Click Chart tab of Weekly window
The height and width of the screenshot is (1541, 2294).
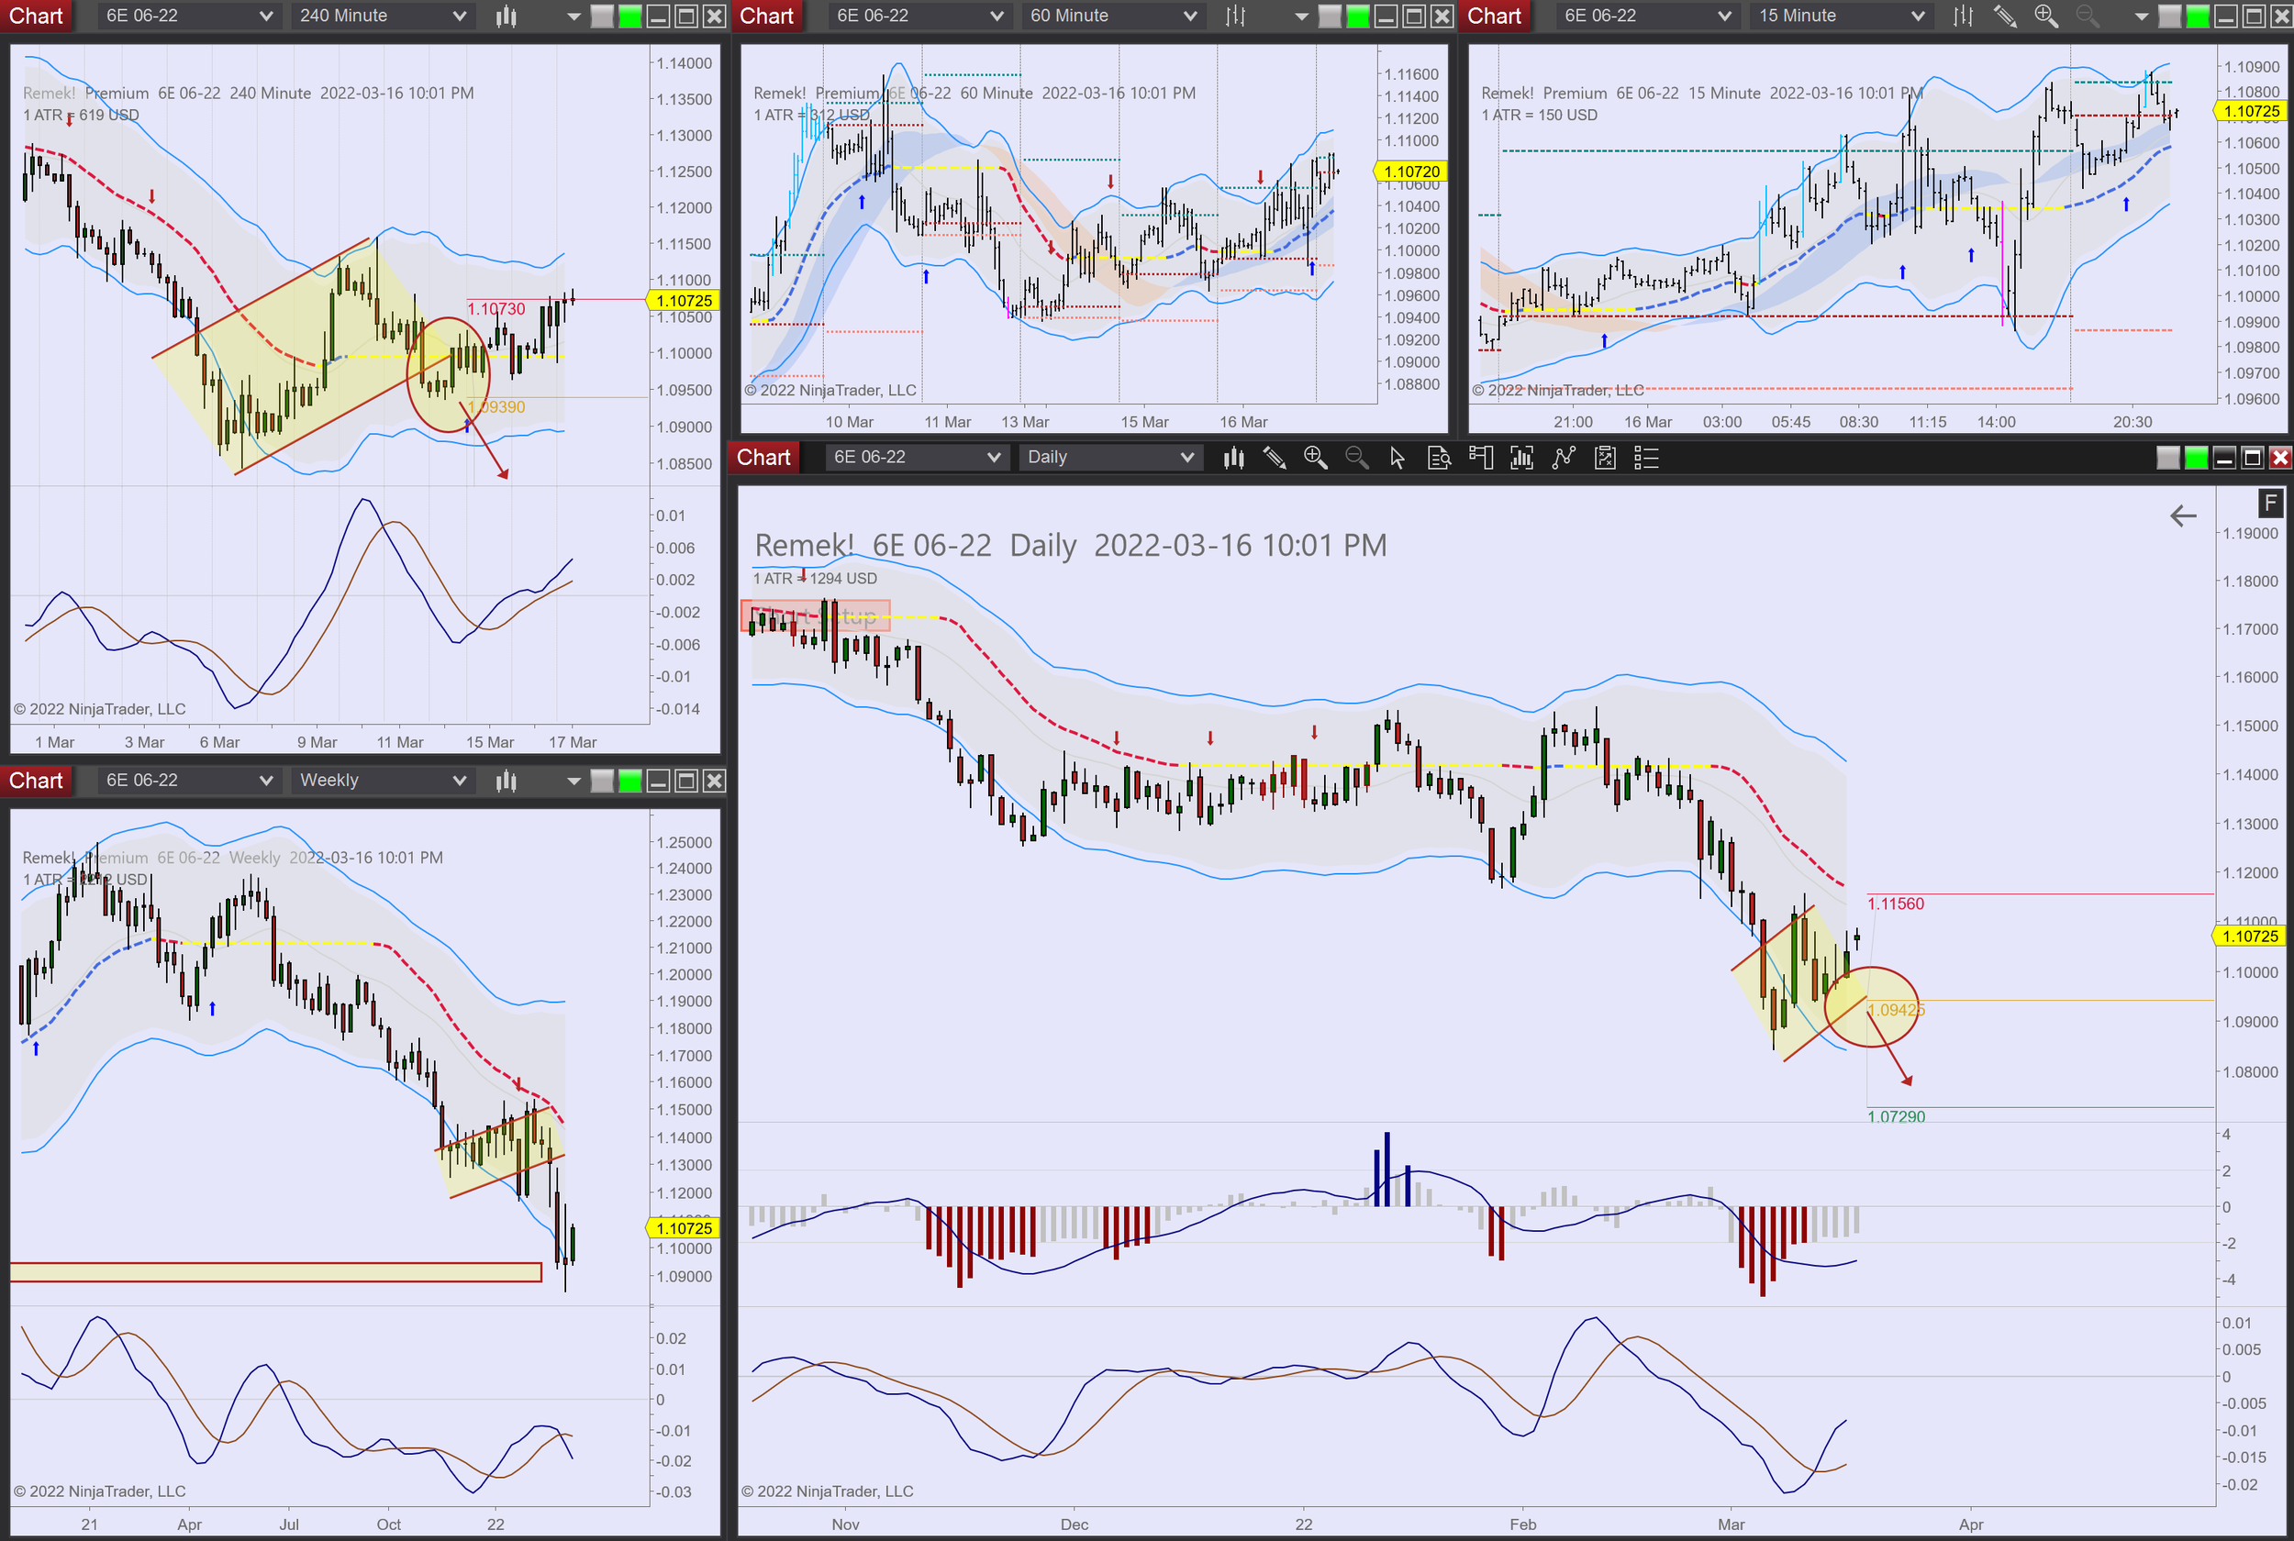pyautogui.click(x=37, y=781)
